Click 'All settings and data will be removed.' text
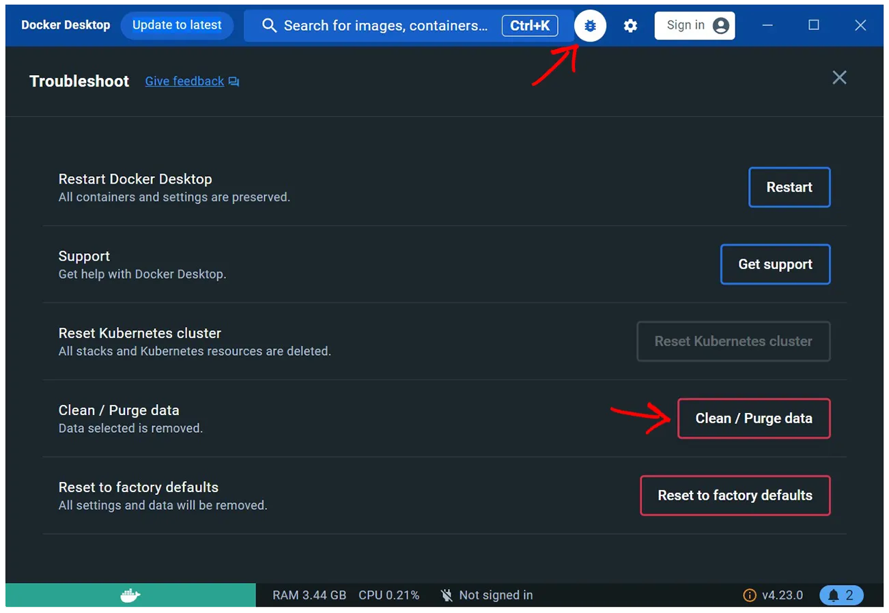 click(x=163, y=506)
